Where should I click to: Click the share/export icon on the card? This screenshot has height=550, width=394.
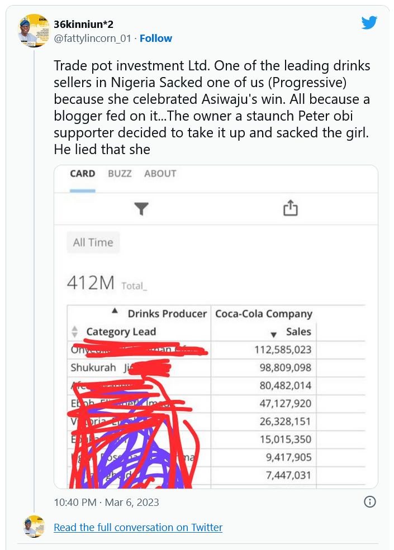290,207
